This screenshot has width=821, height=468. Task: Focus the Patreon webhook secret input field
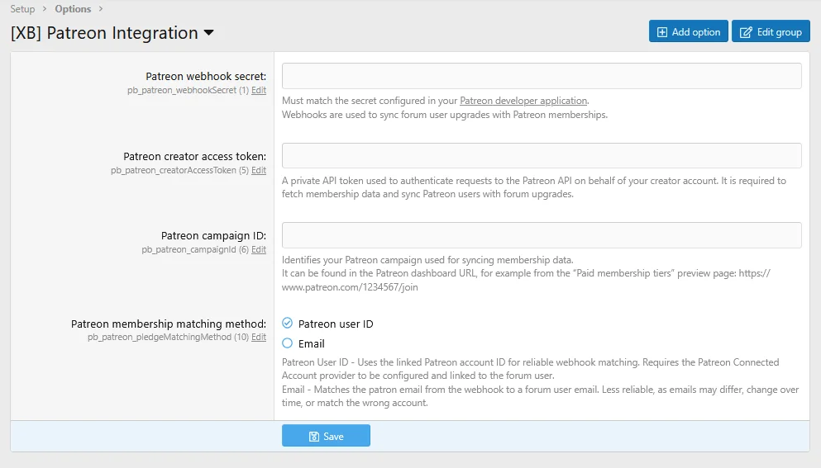(542, 76)
